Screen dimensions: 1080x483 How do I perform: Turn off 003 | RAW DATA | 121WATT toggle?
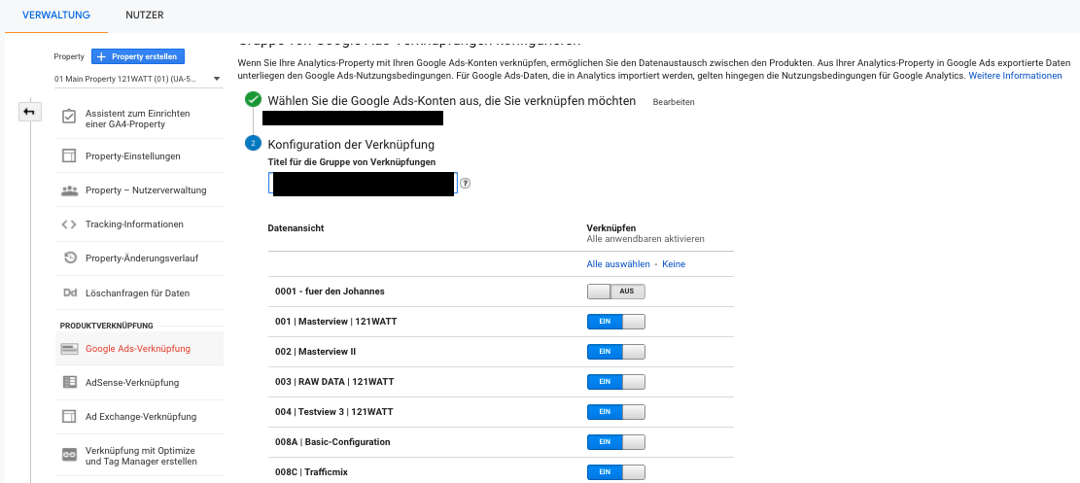click(x=615, y=382)
